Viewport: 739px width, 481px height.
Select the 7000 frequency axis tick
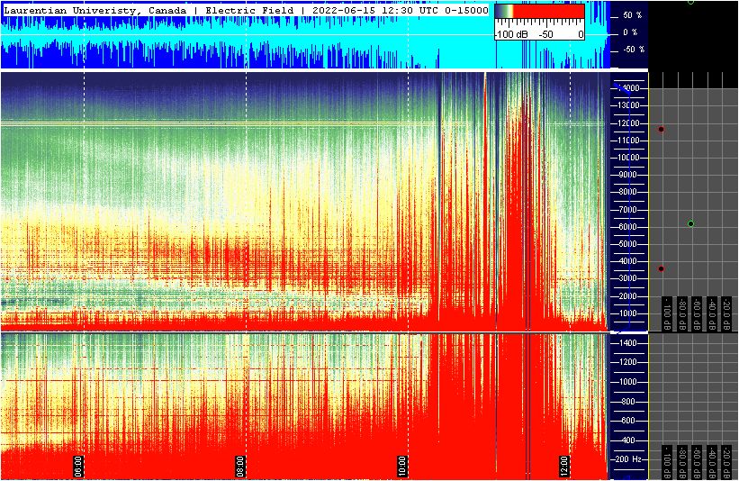(627, 210)
